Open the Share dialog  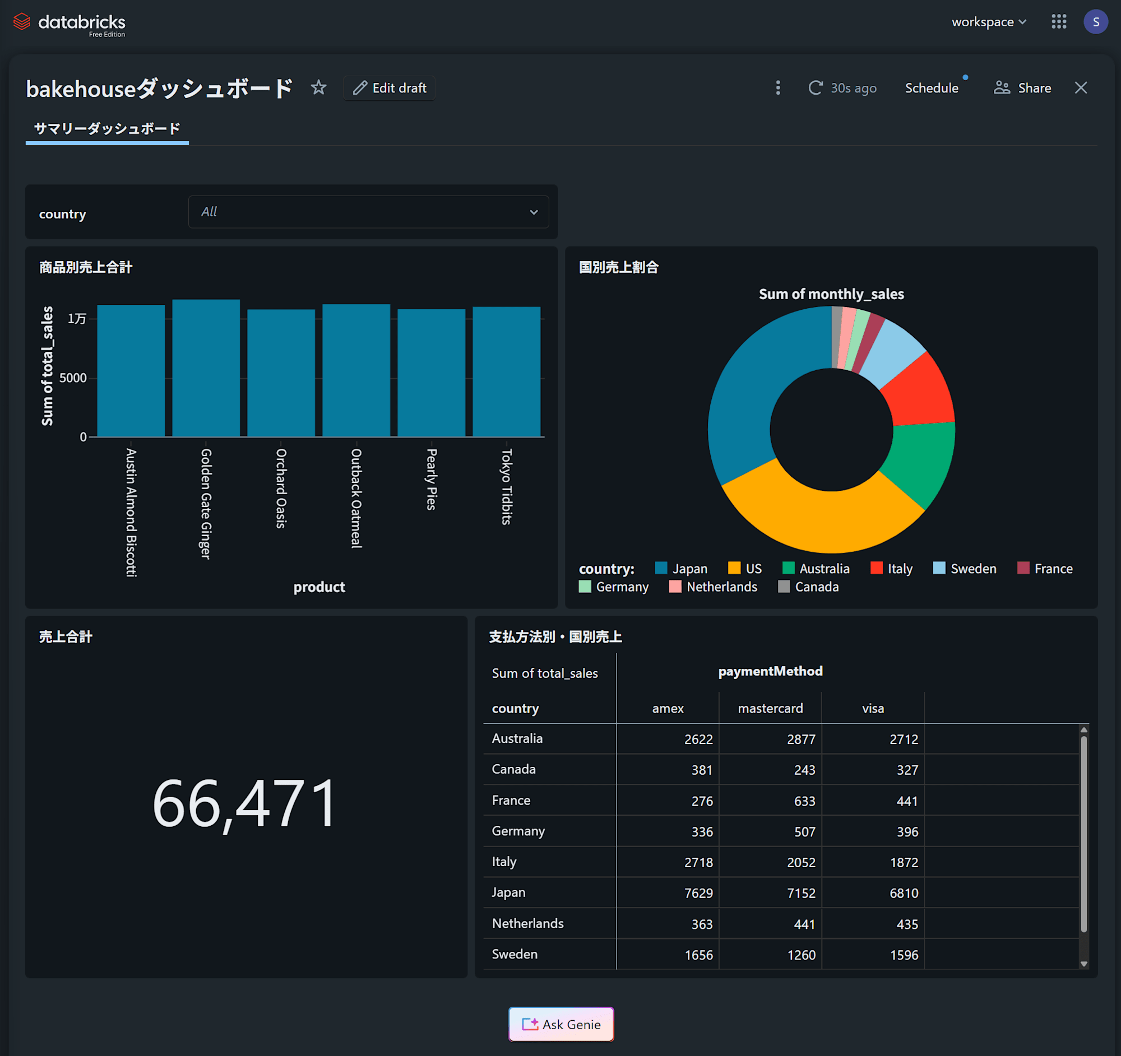1022,88
